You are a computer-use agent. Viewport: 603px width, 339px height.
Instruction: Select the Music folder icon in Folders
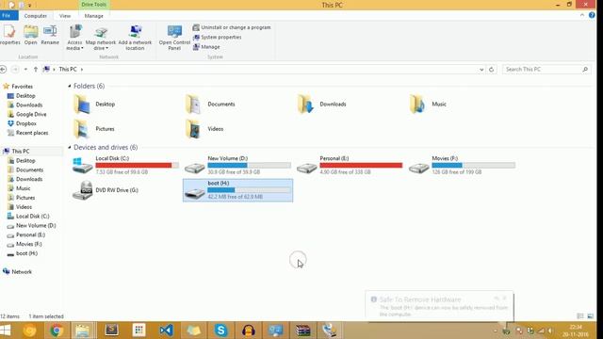coord(417,105)
